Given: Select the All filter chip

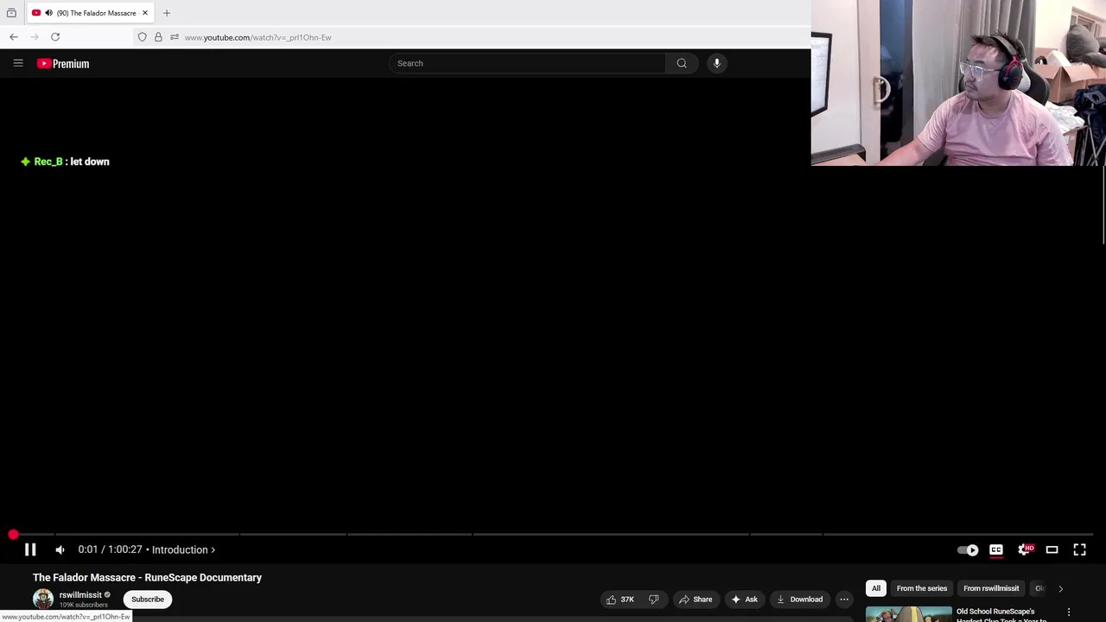Looking at the screenshot, I should pyautogui.click(x=876, y=588).
